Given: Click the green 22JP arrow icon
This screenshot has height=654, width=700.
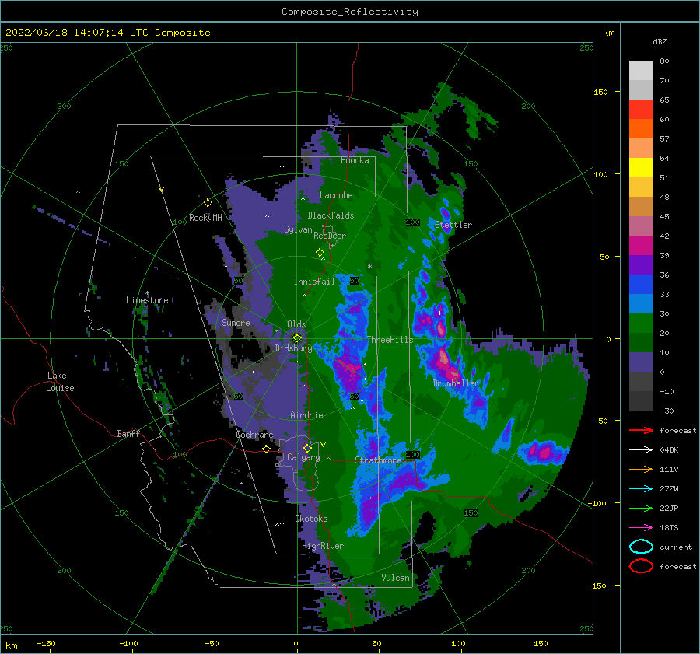Looking at the screenshot, I should [x=641, y=508].
